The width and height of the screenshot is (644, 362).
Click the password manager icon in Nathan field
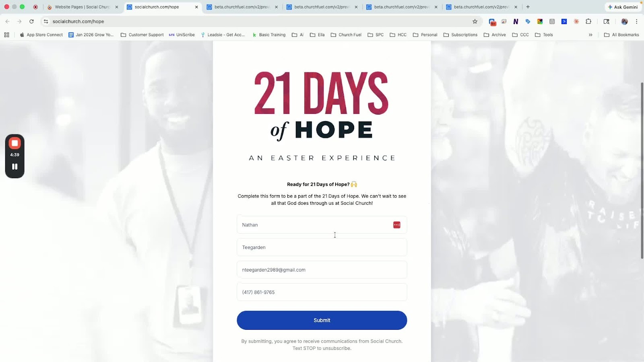[397, 225]
